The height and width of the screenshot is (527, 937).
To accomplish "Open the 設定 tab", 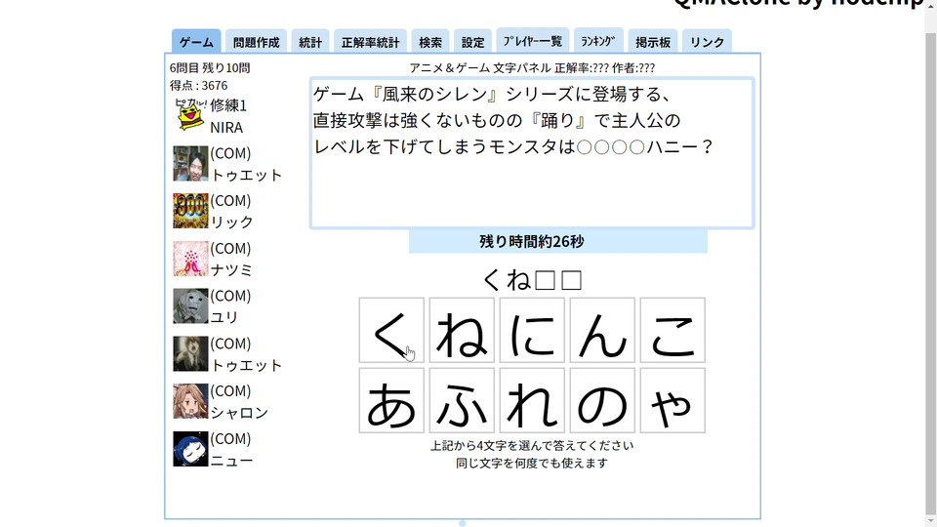I will (472, 42).
